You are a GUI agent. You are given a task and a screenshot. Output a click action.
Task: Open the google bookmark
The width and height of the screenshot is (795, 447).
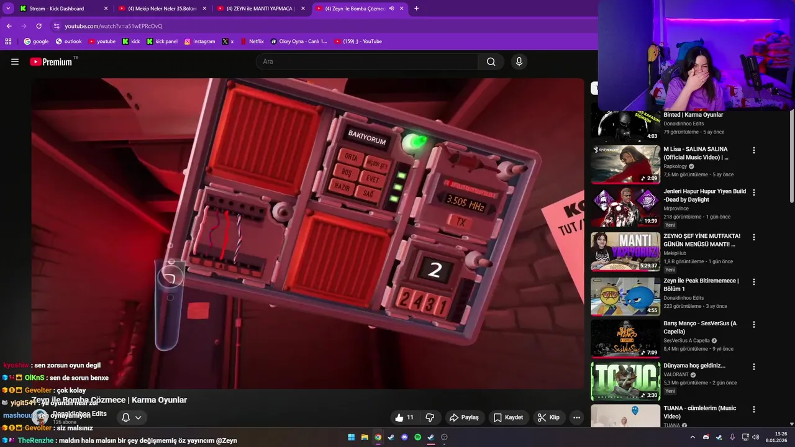[36, 42]
